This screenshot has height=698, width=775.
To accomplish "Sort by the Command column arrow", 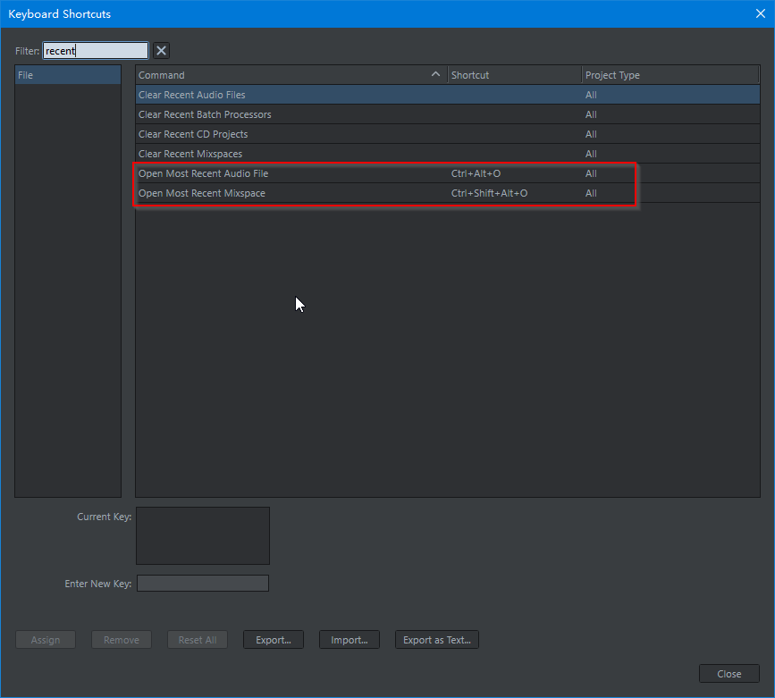I will pos(435,74).
